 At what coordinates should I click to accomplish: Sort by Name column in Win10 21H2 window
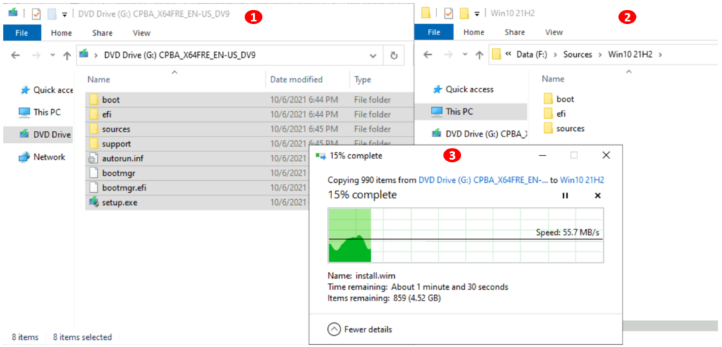[x=553, y=79]
